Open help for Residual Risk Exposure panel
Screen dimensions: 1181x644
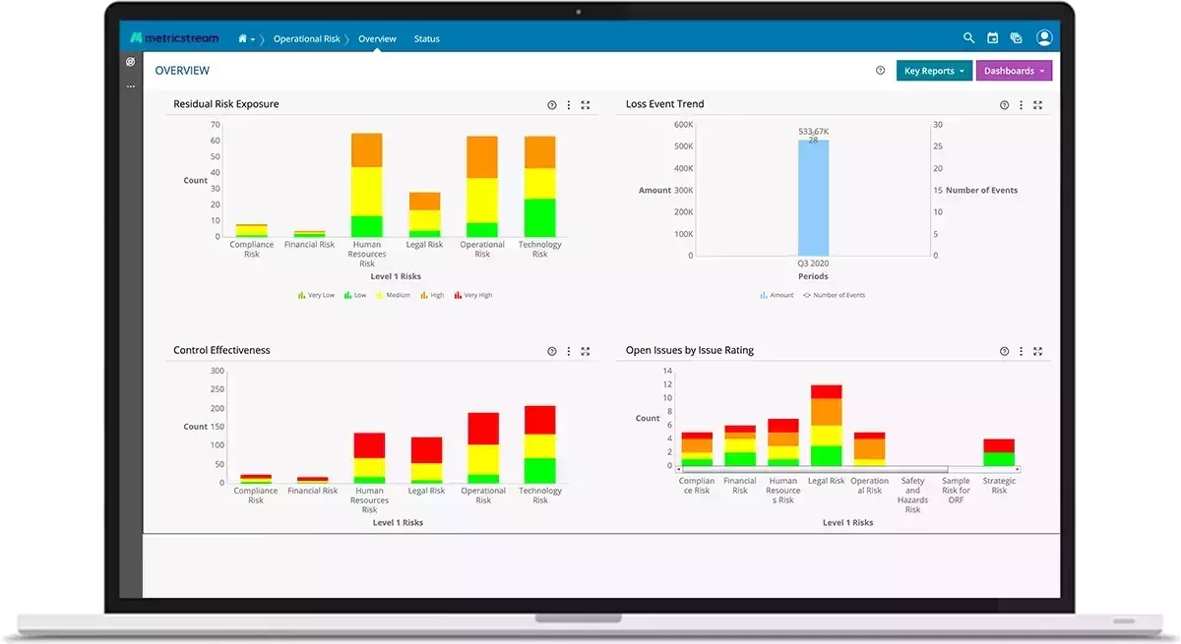(x=551, y=104)
